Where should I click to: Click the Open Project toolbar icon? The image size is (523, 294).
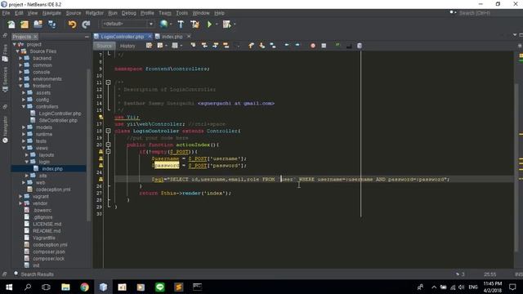pos(38,24)
